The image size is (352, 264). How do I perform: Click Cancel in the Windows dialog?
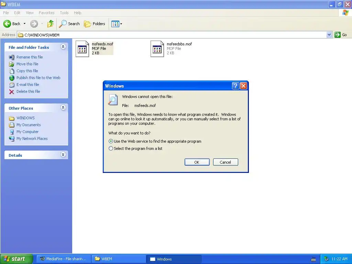225,162
